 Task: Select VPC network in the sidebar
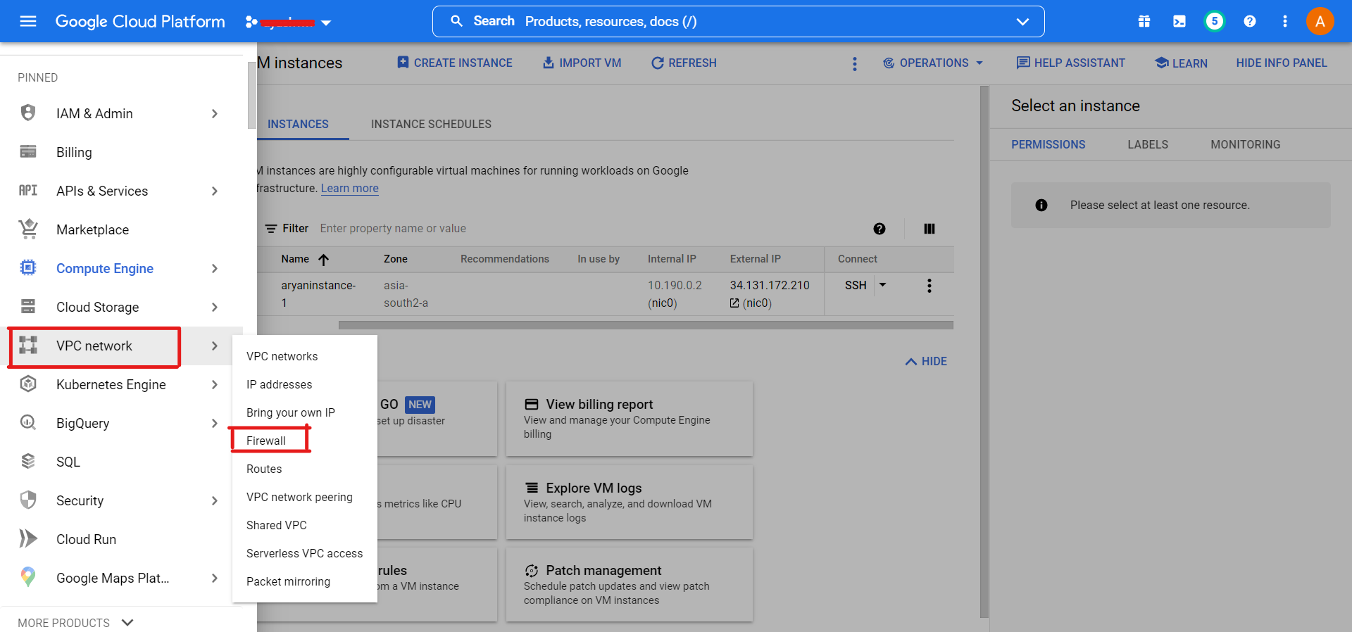[x=94, y=346]
